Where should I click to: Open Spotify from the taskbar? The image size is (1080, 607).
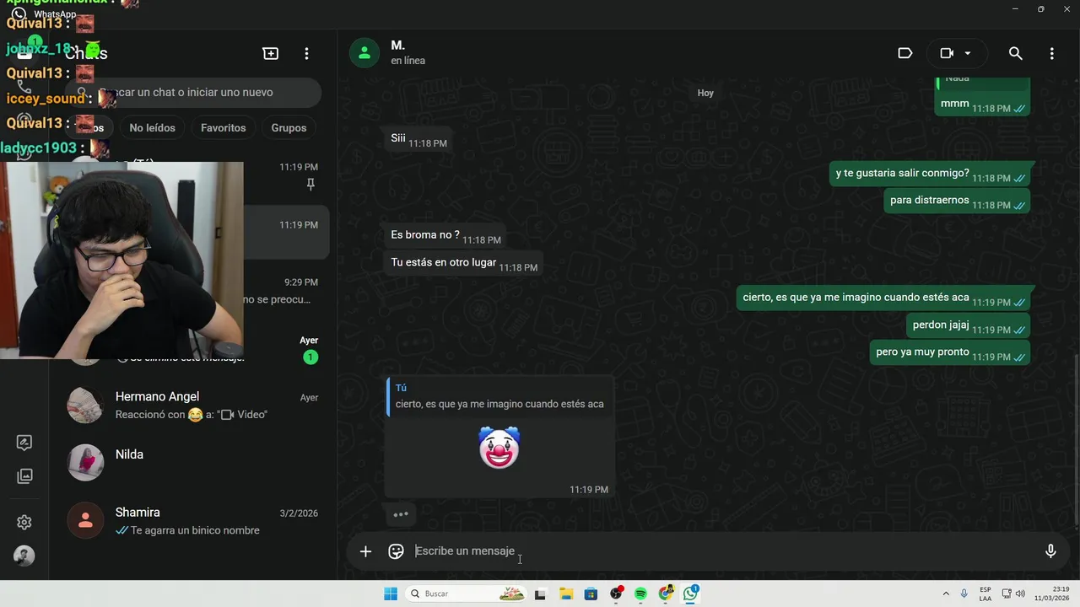click(x=640, y=594)
